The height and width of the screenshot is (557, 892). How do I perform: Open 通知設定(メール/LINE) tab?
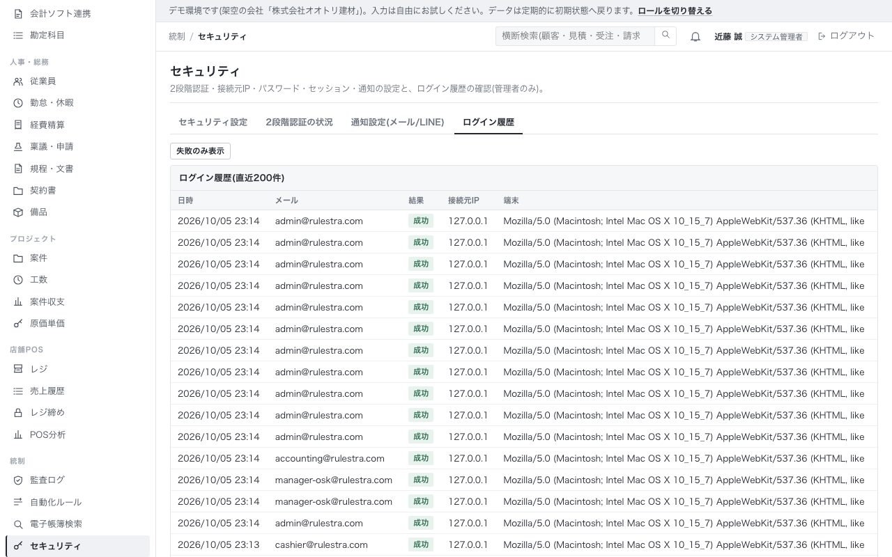[x=397, y=122]
